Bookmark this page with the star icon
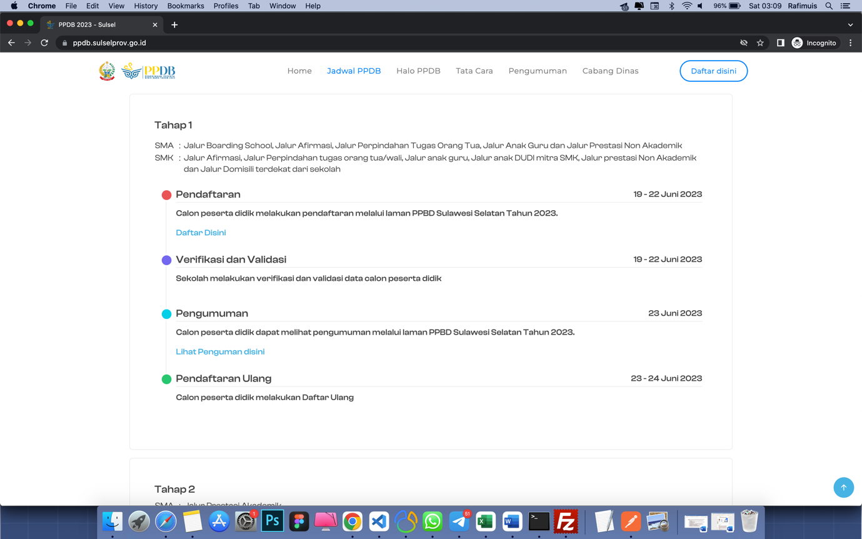 760,43
